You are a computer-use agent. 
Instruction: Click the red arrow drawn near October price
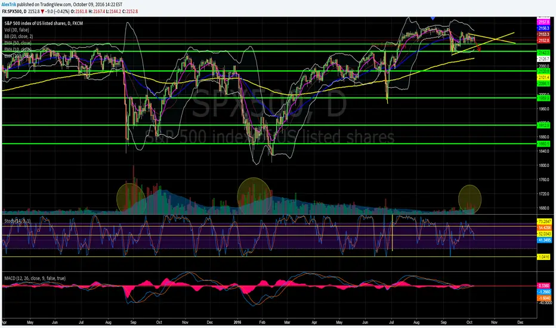(x=478, y=47)
